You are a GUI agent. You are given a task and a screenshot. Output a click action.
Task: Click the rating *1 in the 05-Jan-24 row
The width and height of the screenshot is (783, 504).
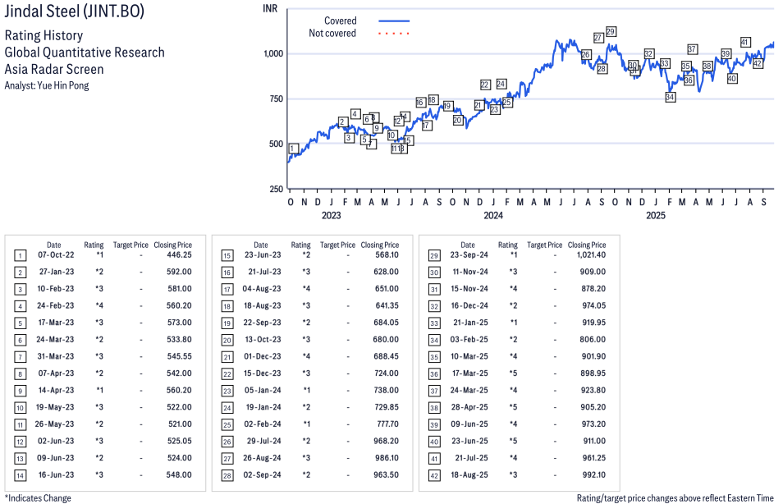click(x=307, y=390)
